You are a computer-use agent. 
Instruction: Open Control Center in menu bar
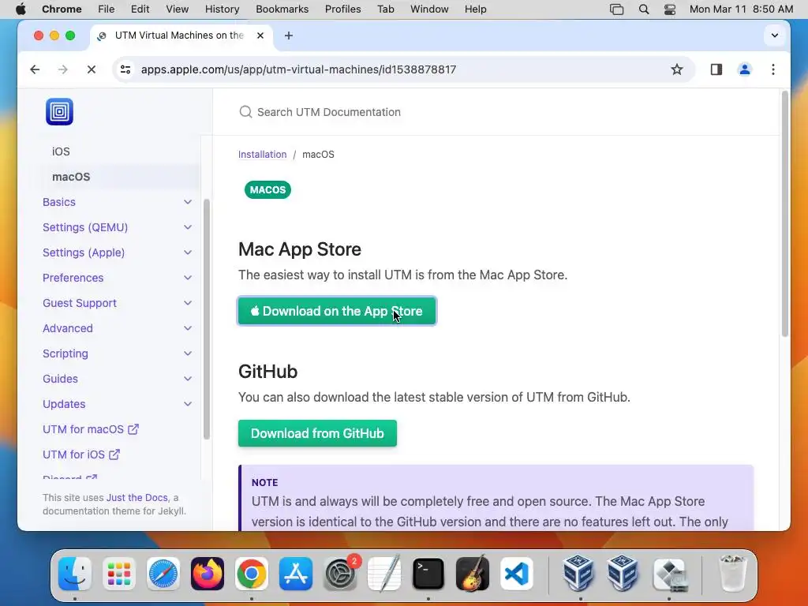click(x=669, y=9)
